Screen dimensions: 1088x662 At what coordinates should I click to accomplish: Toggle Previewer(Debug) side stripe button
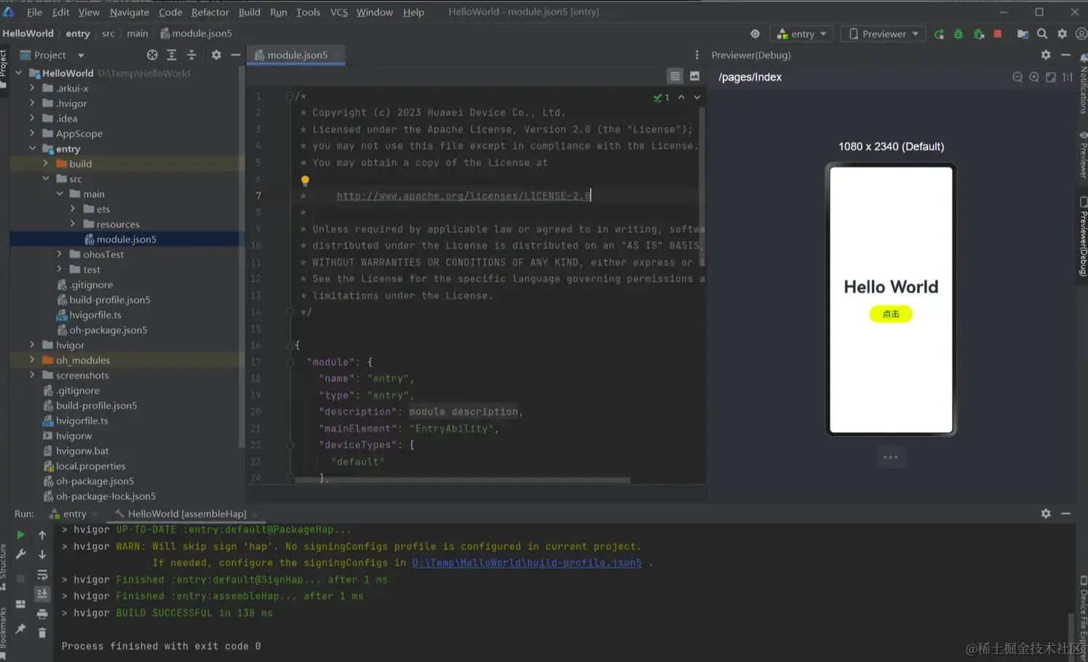coord(1083,236)
